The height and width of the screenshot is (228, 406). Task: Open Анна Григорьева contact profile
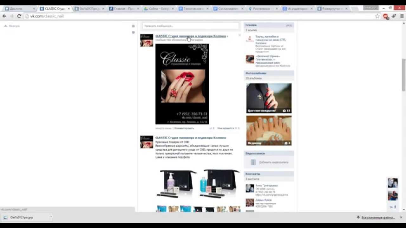click(x=266, y=186)
